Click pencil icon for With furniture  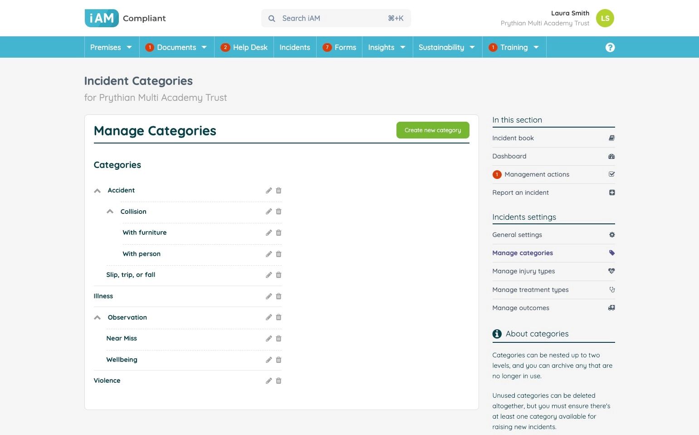(x=269, y=232)
